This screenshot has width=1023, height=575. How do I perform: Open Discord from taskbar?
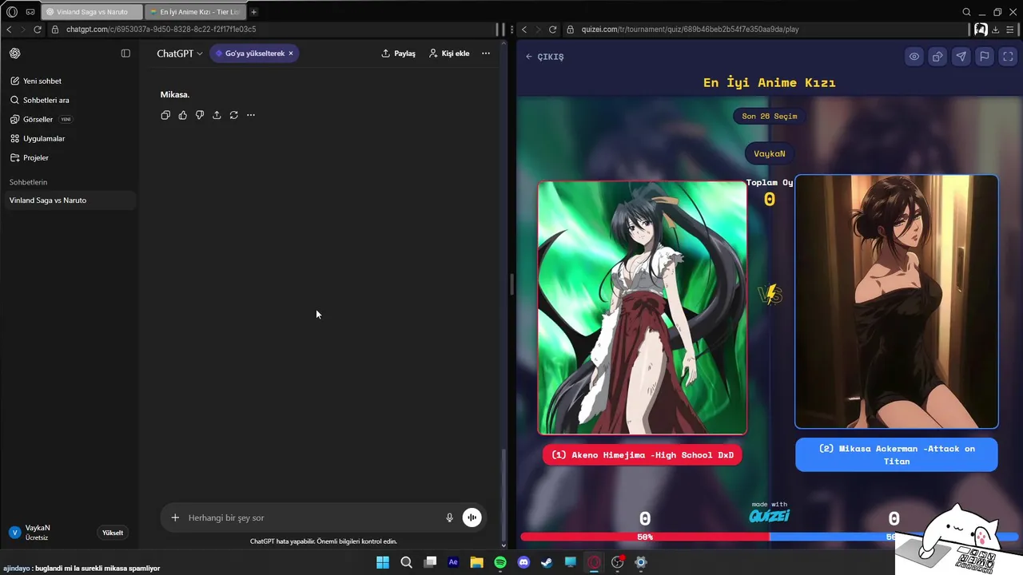pos(523,562)
